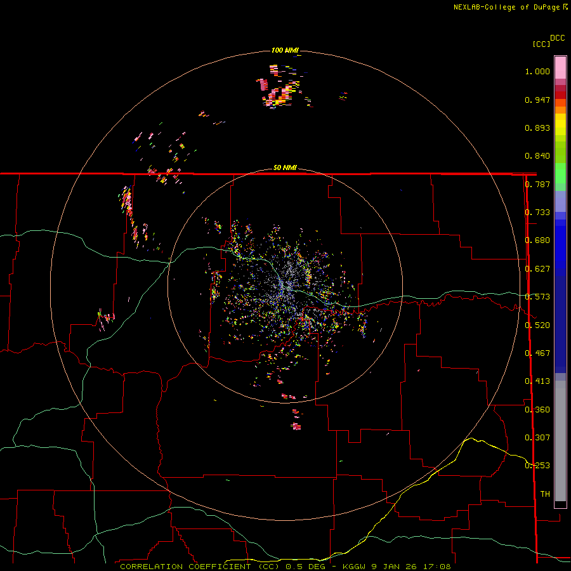Click the 0.840 legend value
The width and height of the screenshot is (571, 571).
[x=537, y=156]
